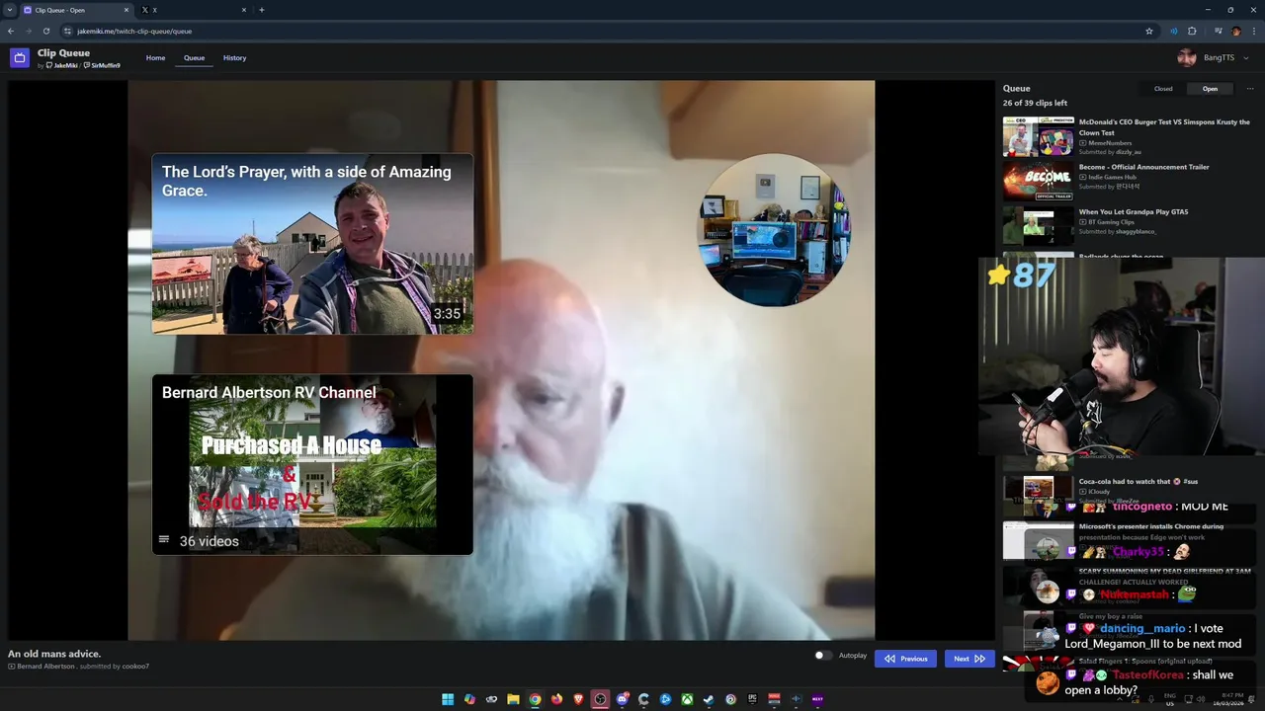Open Firefox from taskbar

click(556, 699)
